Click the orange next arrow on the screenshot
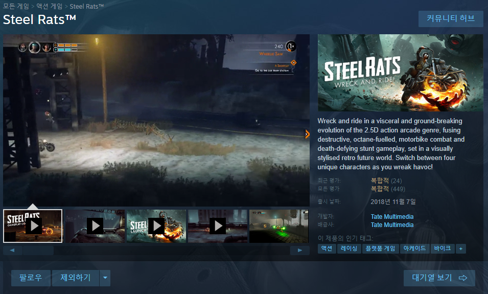488x294 pixels. (307, 134)
